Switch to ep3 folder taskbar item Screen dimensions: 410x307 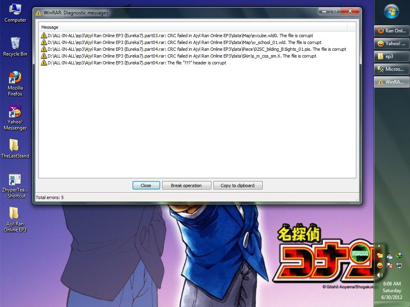click(x=392, y=56)
